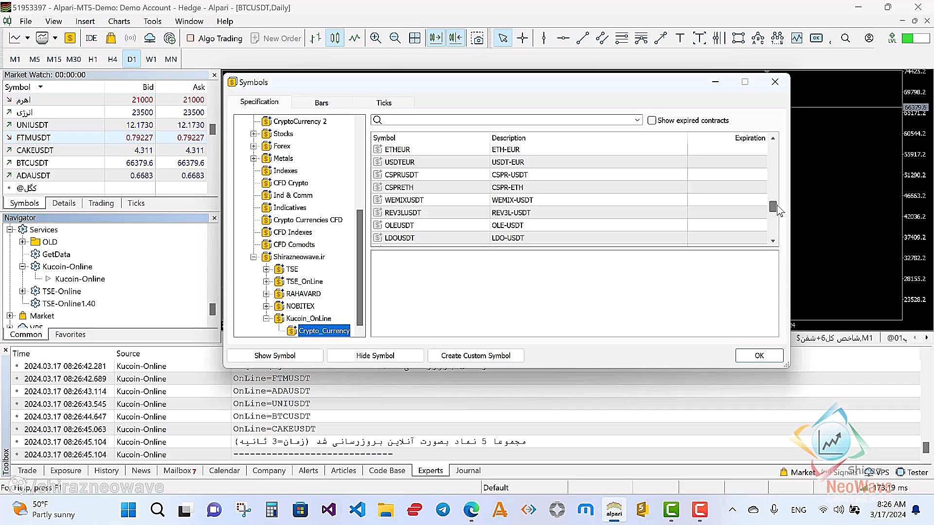Click the symbol list scrollbar thumb
The width and height of the screenshot is (934, 525).
(x=773, y=207)
